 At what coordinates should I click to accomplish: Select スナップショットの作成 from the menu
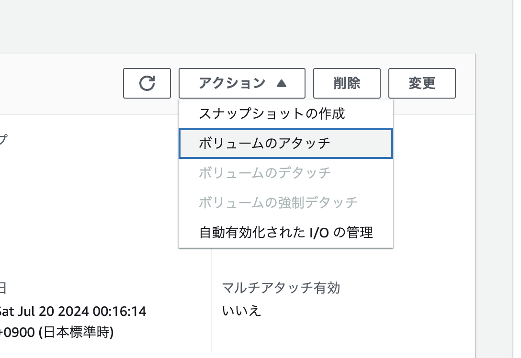[x=272, y=114]
